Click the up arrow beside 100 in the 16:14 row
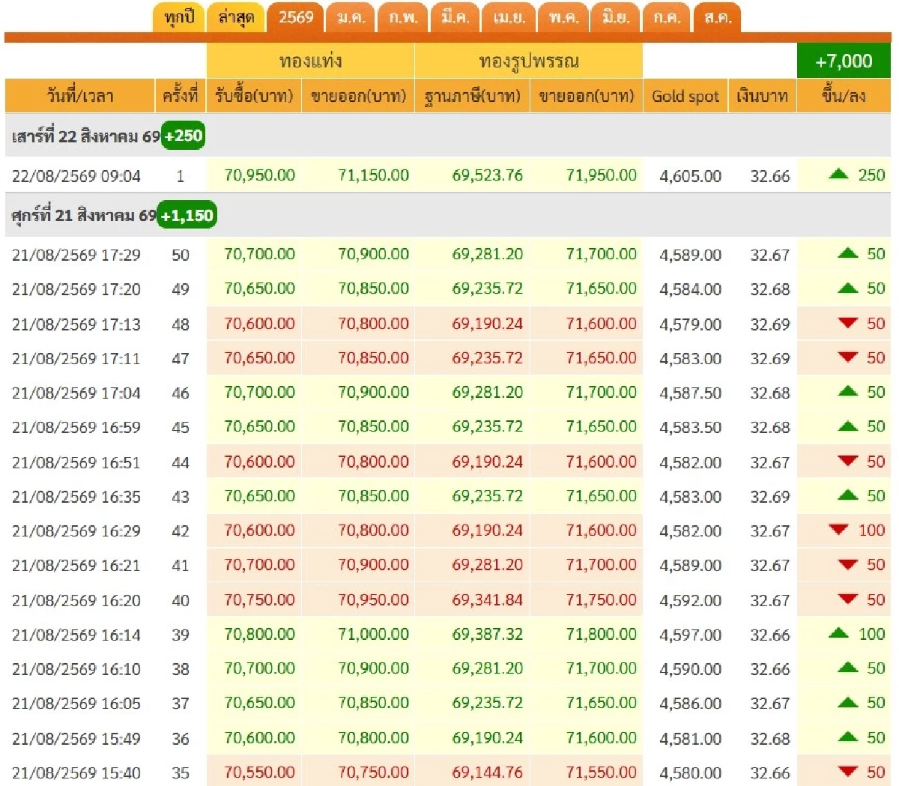The image size is (899, 786). click(838, 634)
